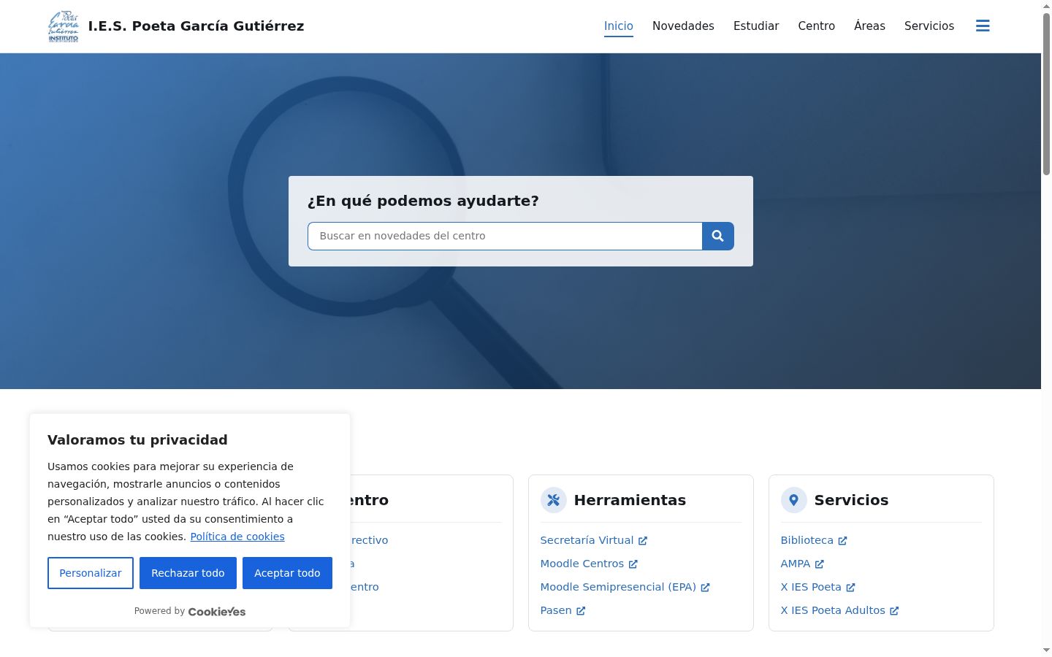Click the Personalizar button
The height and width of the screenshot is (657, 1052).
pyautogui.click(x=91, y=573)
